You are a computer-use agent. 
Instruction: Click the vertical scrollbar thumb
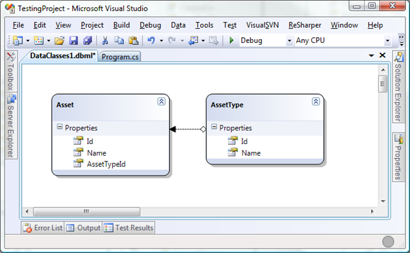coord(382,84)
